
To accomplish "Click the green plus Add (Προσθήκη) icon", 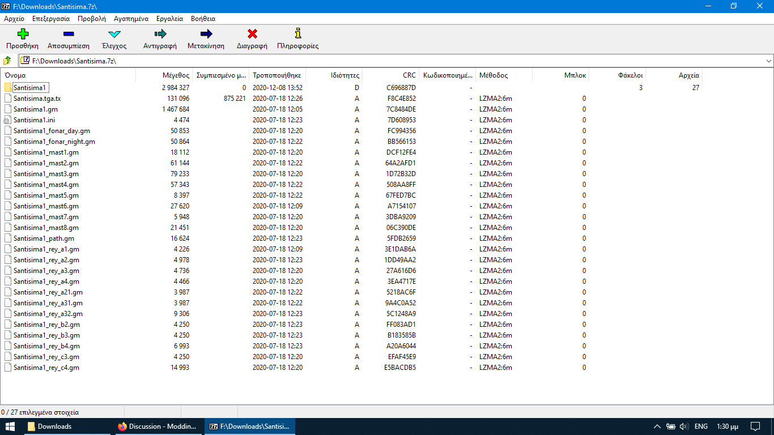I will point(23,34).
